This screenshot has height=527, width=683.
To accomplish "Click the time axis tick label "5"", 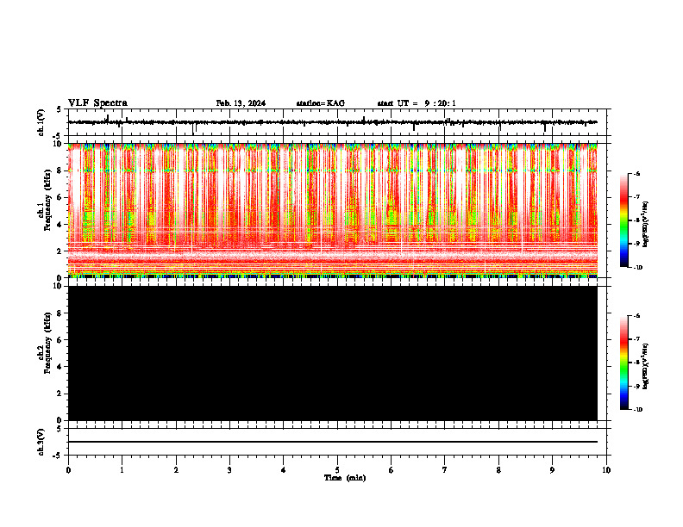I will (x=337, y=470).
